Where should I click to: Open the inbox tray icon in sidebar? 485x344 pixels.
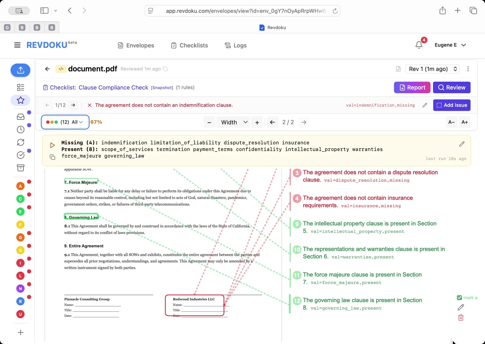[20, 116]
